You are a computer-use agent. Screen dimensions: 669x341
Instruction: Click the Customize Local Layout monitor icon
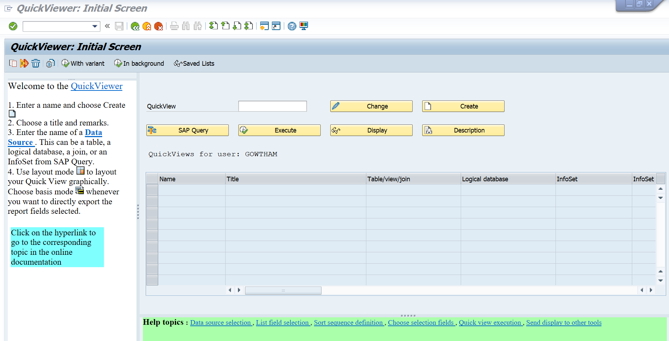(x=304, y=26)
